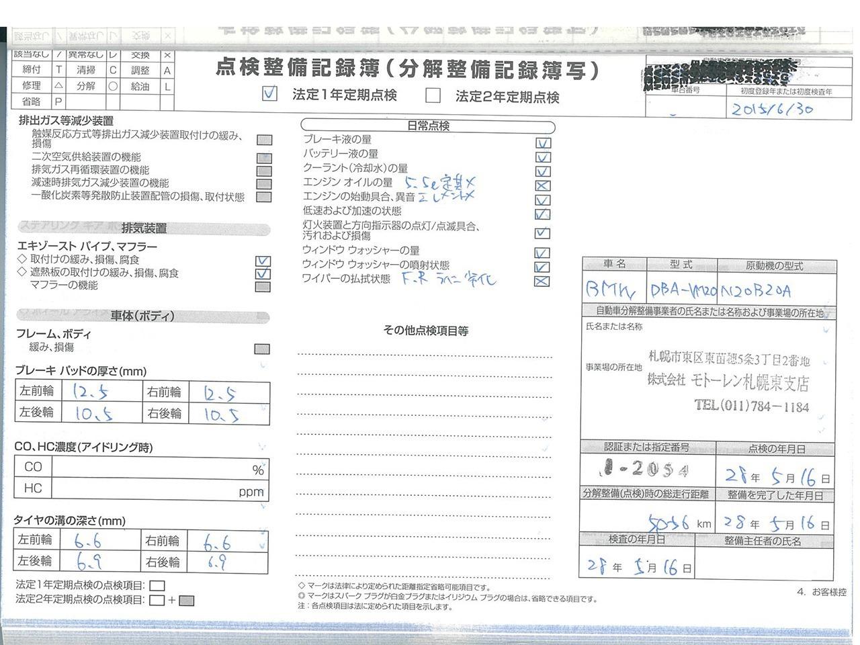Click the × symbol next to 交換 in legend

(167, 56)
